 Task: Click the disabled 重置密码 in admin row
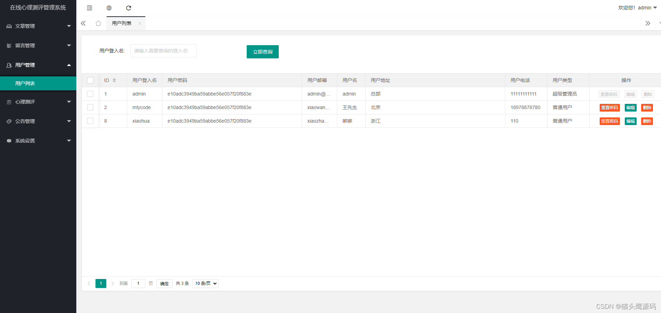point(609,94)
